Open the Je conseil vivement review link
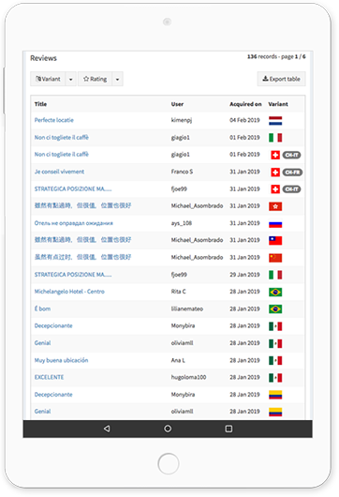The height and width of the screenshot is (497, 339). [x=59, y=172]
